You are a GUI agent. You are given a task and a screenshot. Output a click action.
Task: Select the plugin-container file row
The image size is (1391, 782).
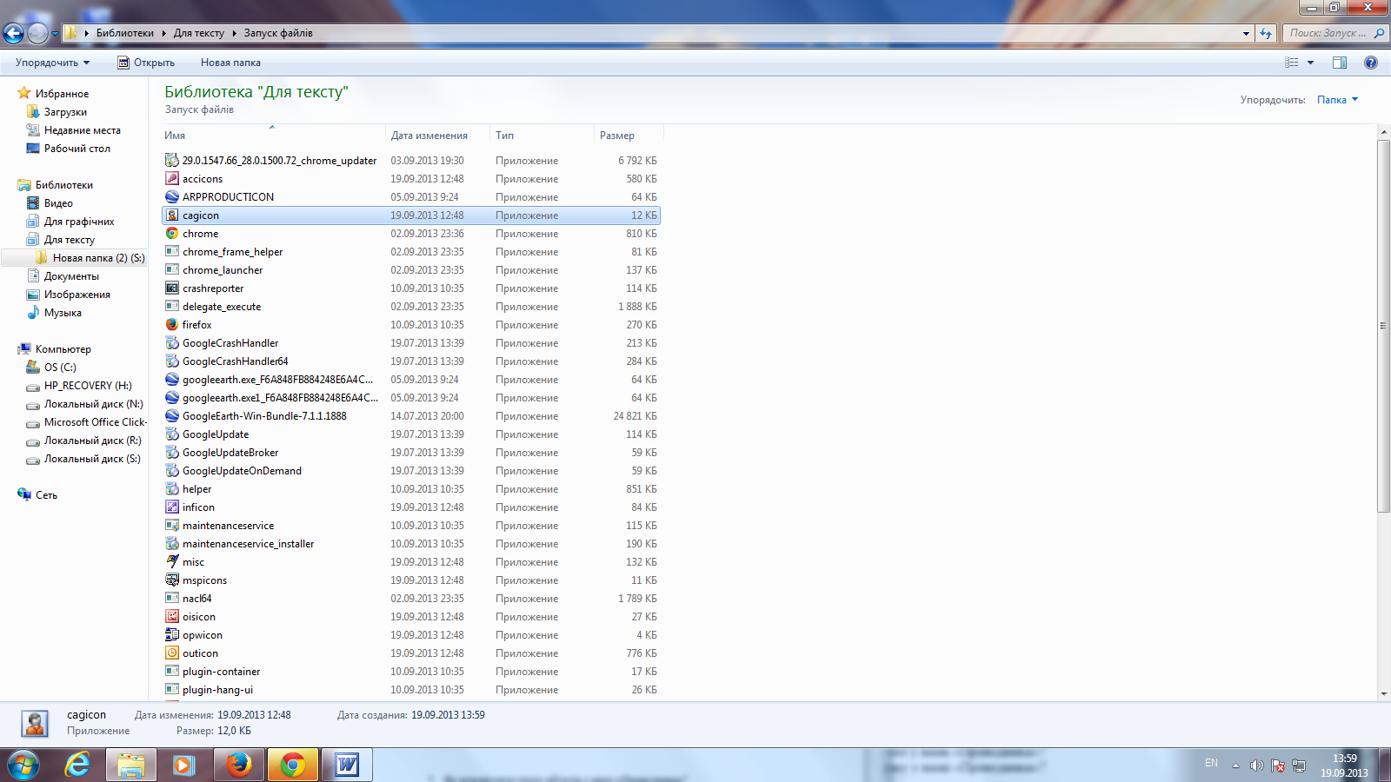pos(411,672)
